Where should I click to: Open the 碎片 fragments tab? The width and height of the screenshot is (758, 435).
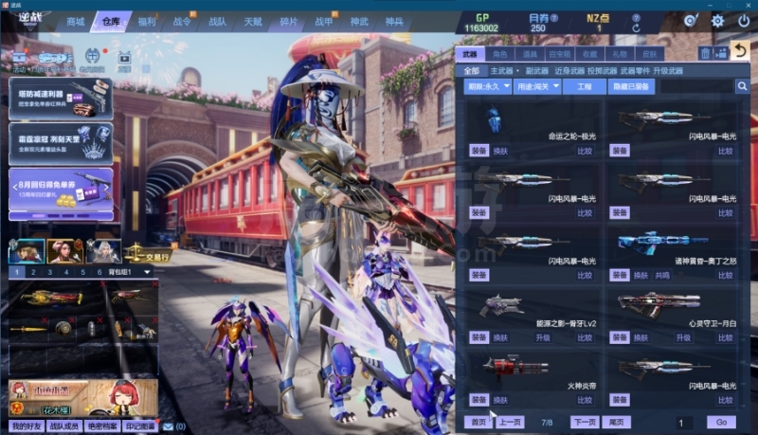[x=288, y=22]
